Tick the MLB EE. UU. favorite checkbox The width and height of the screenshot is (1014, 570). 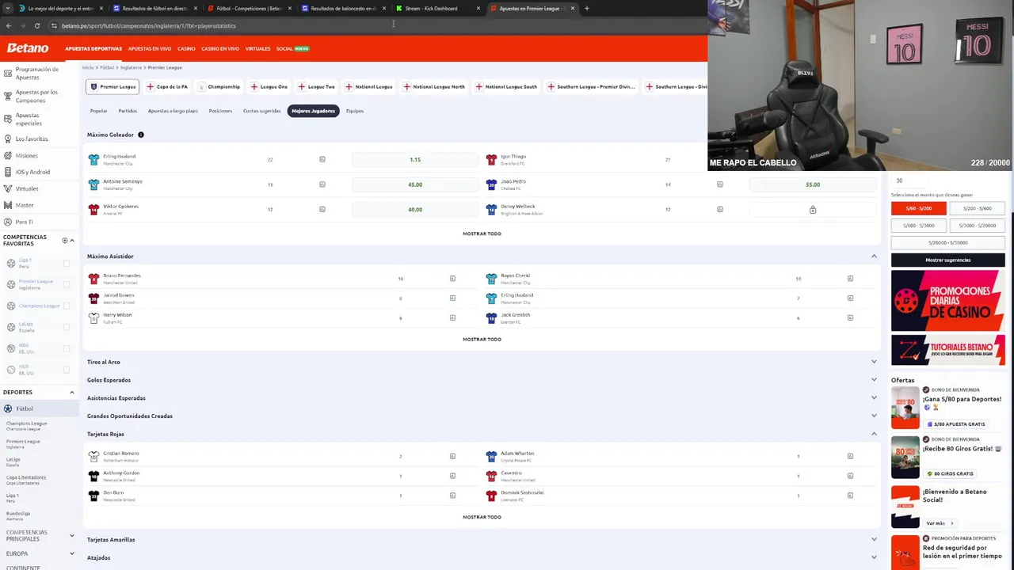[66, 370]
